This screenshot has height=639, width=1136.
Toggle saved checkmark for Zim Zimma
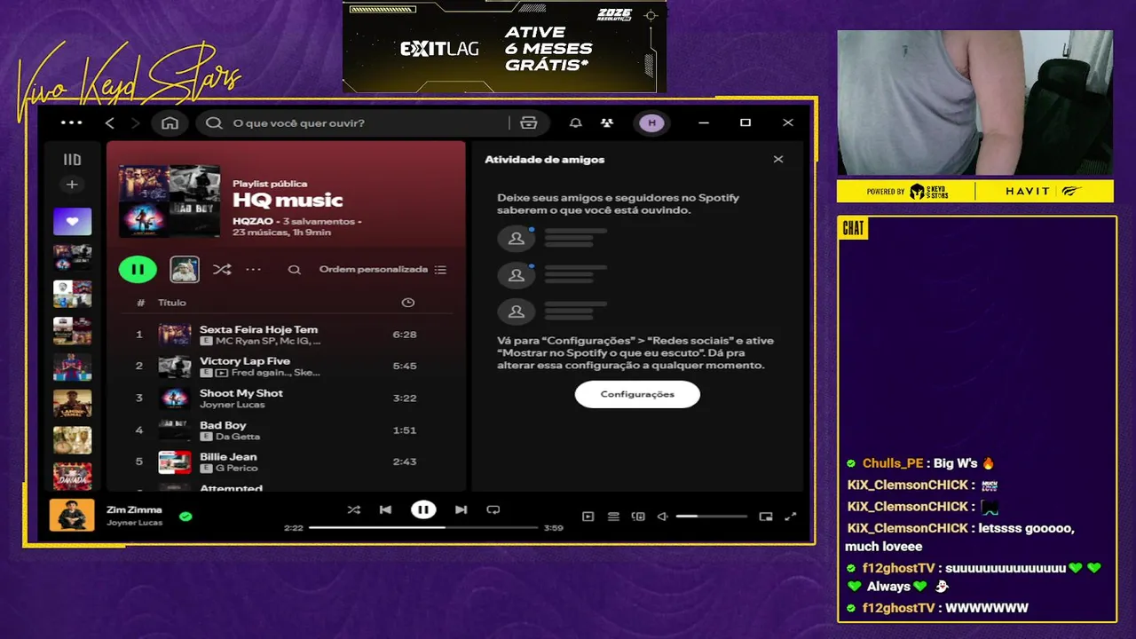point(185,516)
